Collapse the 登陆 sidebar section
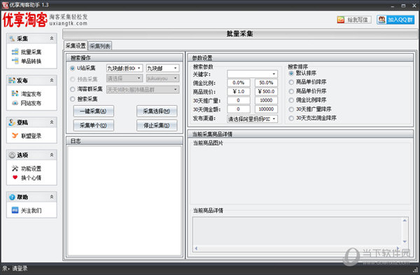The height and width of the screenshot is (275, 420). (52, 122)
